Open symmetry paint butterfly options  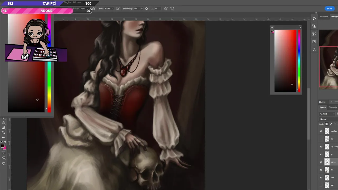(172, 9)
